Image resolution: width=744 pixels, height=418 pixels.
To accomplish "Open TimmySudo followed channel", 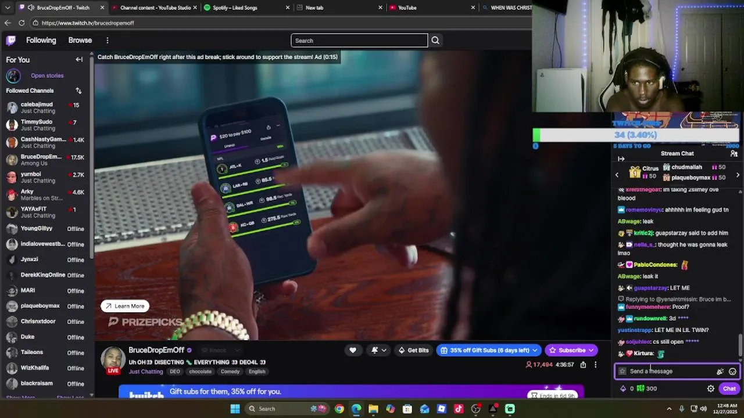I will pos(45,125).
